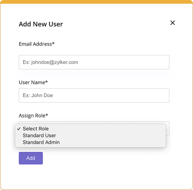The width and height of the screenshot is (193, 190).
Task: Click the User Name label text
Action: click(x=32, y=82)
